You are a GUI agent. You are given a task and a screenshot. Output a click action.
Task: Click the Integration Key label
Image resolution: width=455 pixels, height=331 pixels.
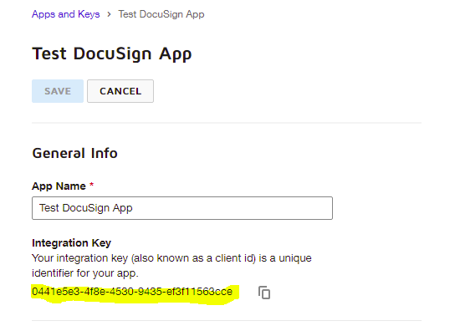click(72, 242)
